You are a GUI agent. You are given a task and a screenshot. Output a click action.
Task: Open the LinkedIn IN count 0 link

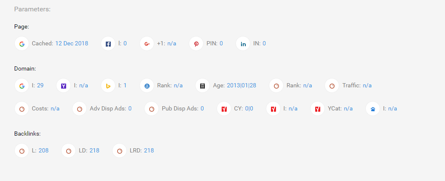(264, 44)
